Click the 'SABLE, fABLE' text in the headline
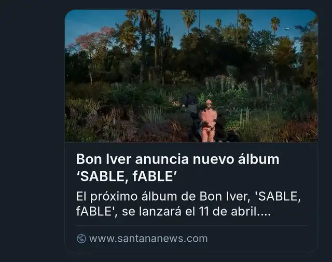 coord(127,176)
